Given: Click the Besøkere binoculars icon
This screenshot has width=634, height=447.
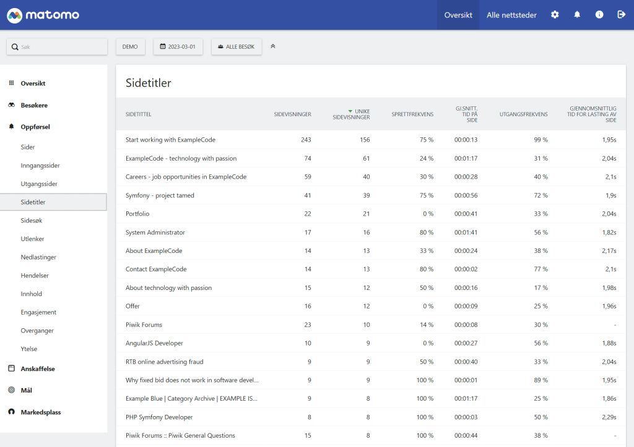Looking at the screenshot, I should 11,105.
